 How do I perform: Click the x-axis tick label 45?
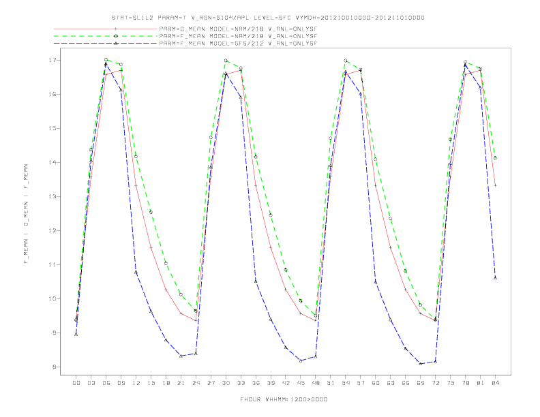301,383
